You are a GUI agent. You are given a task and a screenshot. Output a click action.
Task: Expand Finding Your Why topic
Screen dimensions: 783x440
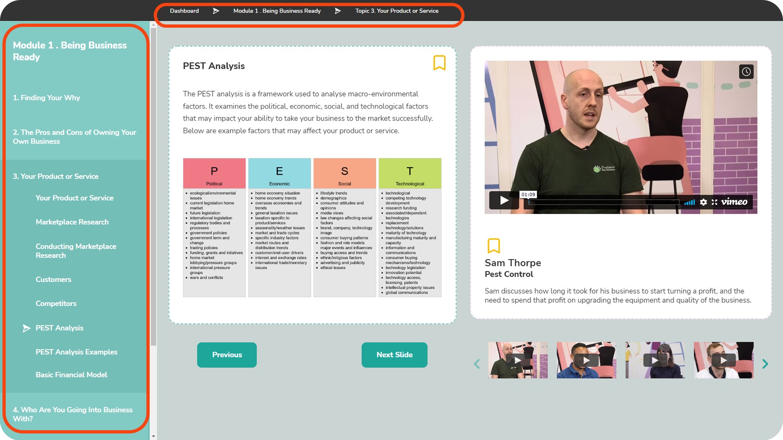click(x=46, y=98)
